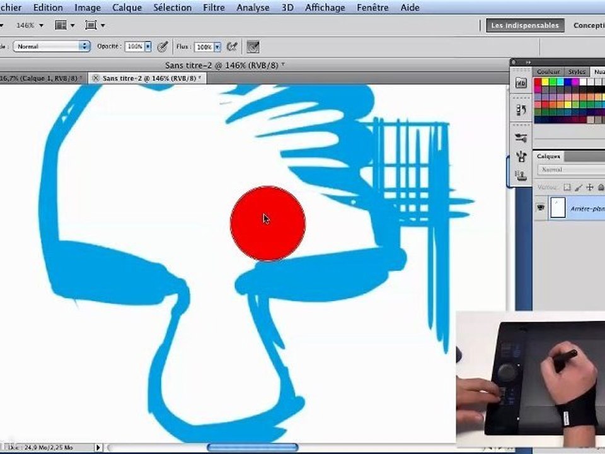The image size is (605, 454).
Task: Click the Arrange Documents icon
Action: tap(60, 25)
